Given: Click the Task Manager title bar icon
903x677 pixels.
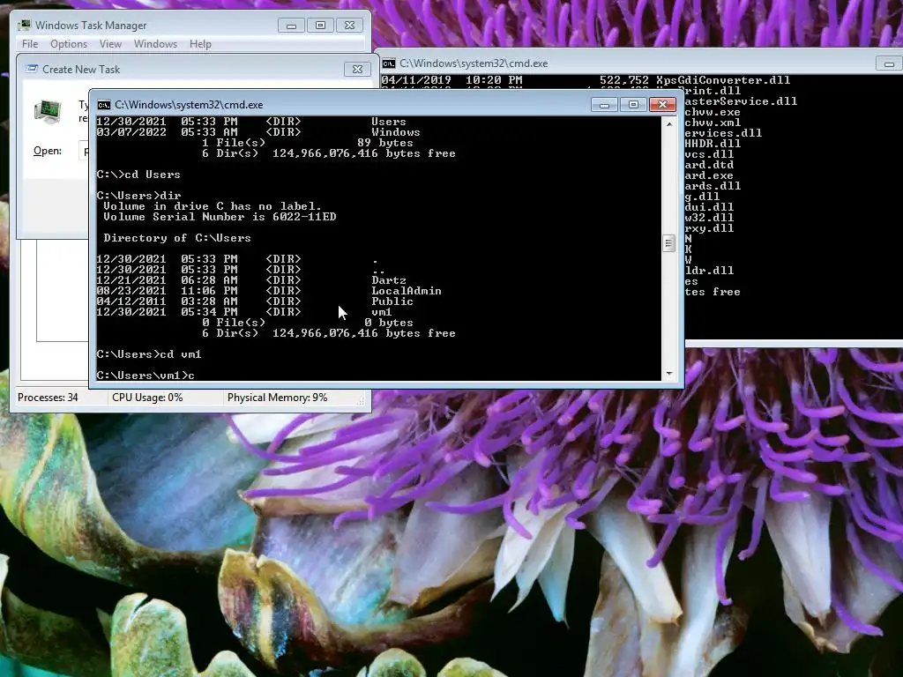Looking at the screenshot, I should pos(24,26).
